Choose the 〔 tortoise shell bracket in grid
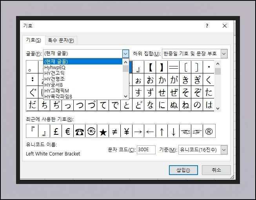Viewport: 256px width, 200px height. pyautogui.click(x=185, y=67)
